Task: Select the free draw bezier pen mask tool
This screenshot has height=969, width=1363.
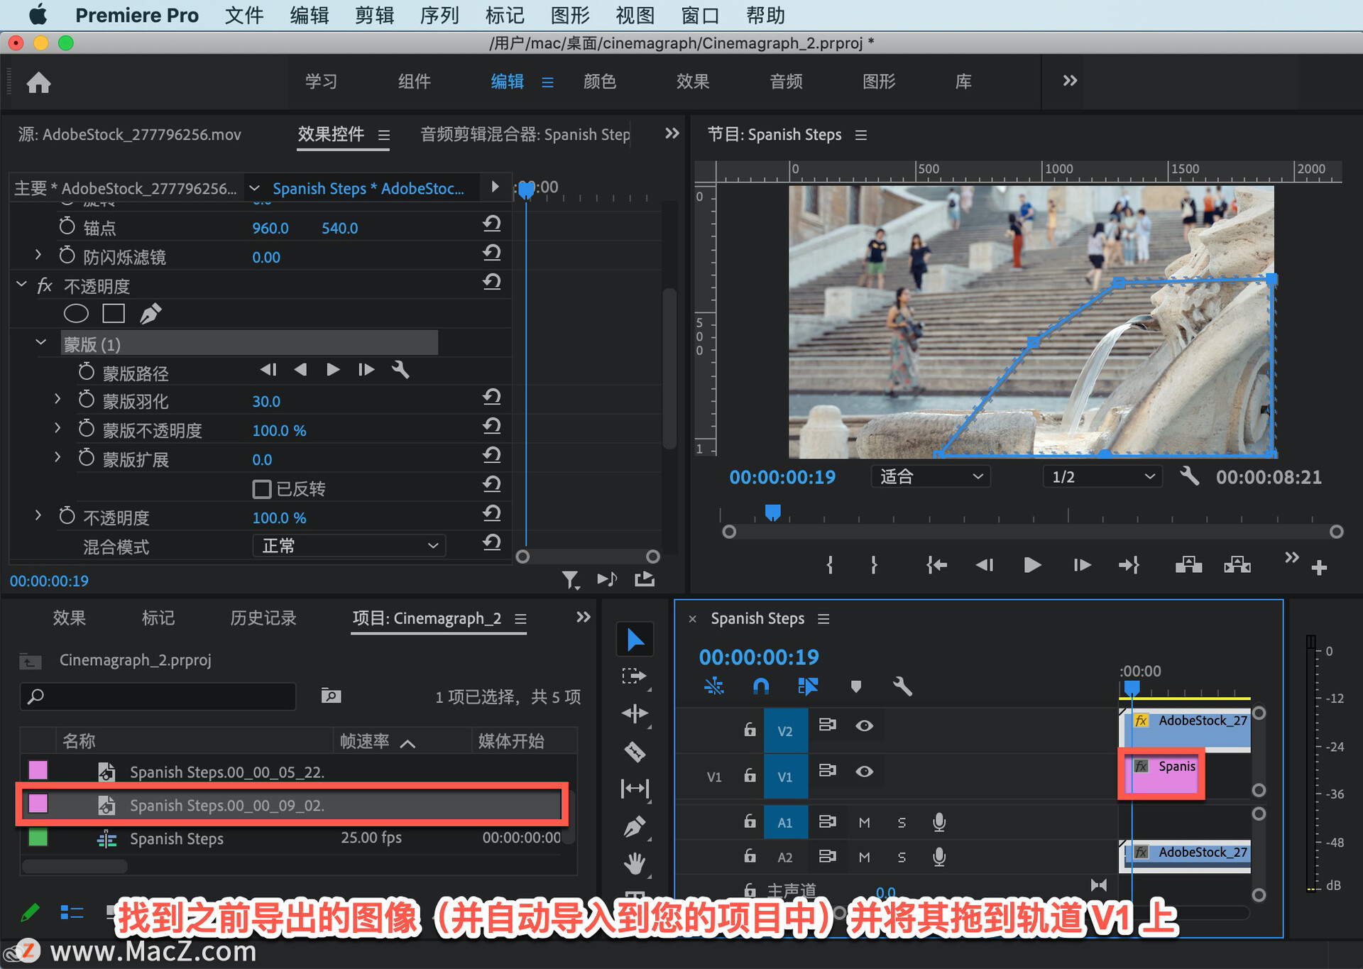Action: coord(150,313)
